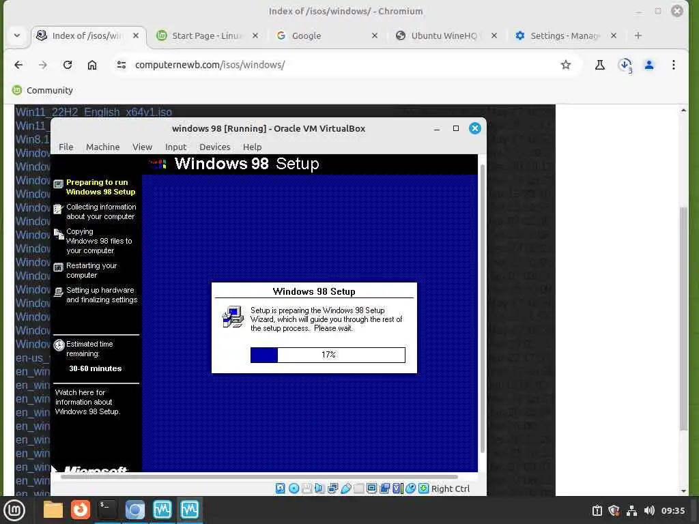Go forward in Chromium

tap(43, 65)
